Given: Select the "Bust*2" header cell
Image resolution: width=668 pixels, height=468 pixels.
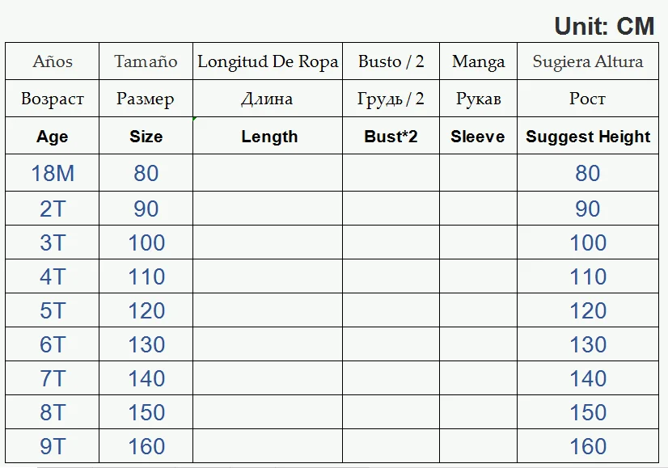Looking at the screenshot, I should (x=391, y=137).
